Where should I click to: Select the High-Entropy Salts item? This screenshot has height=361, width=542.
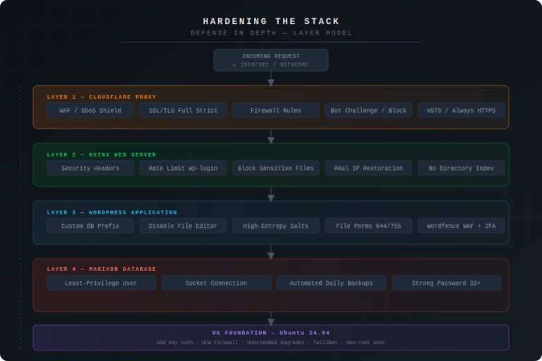(x=275, y=226)
